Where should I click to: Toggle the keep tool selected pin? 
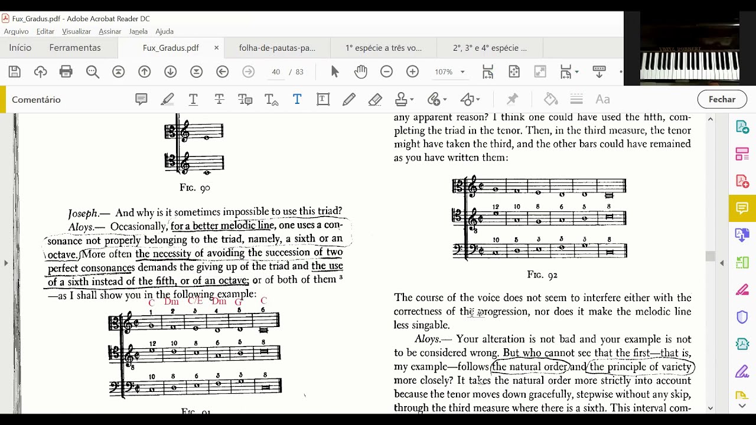(x=512, y=99)
